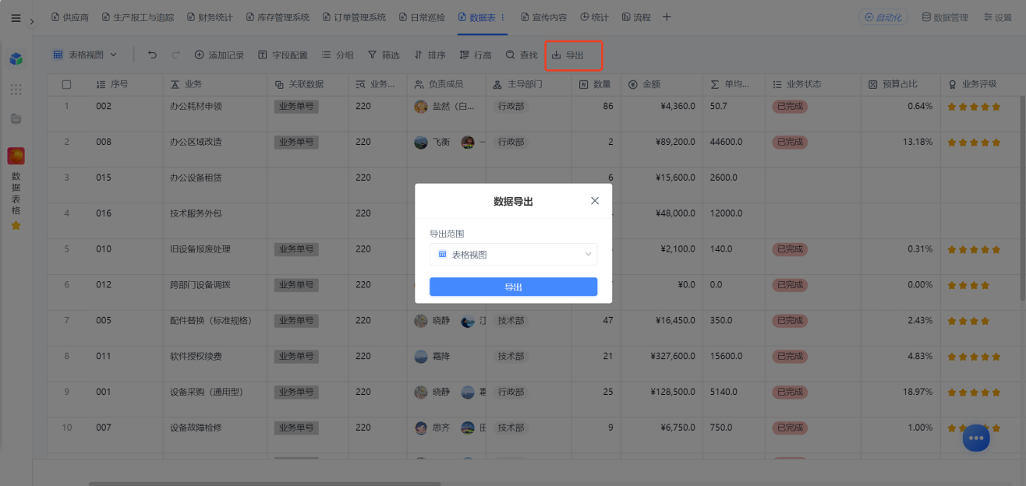Open 设置 settings at top right
1026x486 pixels.
click(998, 17)
